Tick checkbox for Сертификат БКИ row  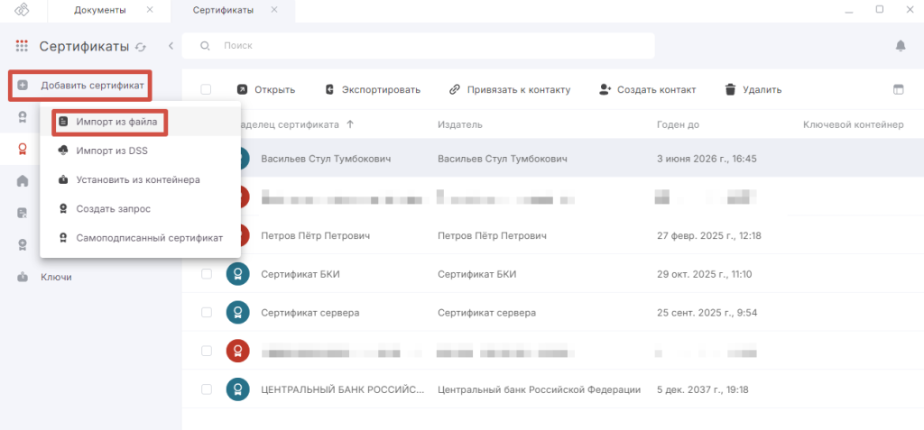pos(207,274)
